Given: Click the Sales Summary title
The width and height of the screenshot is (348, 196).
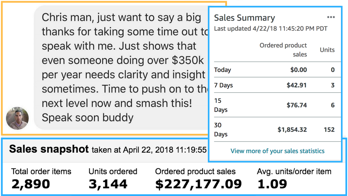Looking at the screenshot, I should click(244, 18).
